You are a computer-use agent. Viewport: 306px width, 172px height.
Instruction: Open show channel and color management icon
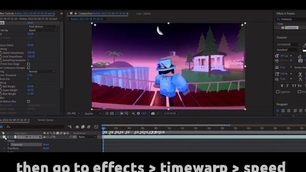coord(133,113)
